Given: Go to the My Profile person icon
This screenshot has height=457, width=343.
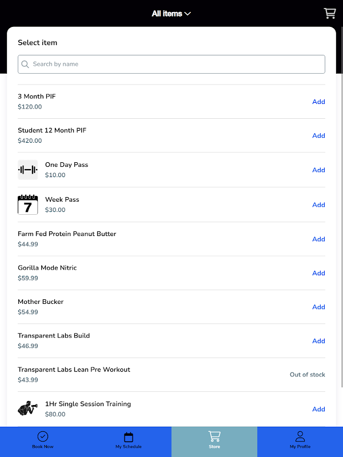Looking at the screenshot, I should click(x=300, y=437).
